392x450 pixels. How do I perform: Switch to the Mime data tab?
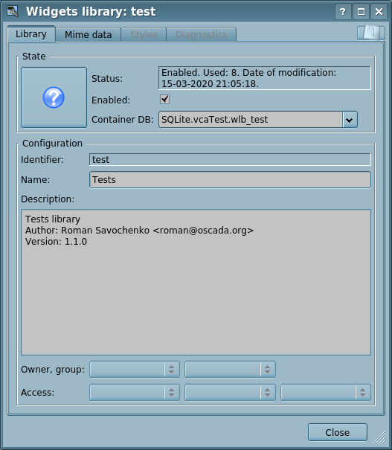88,35
